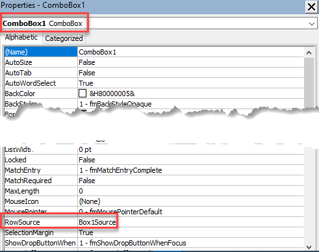Select the MaxLength property
The height and width of the screenshot is (252, 319).
(x=41, y=191)
